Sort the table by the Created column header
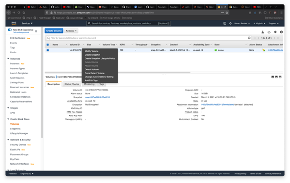Viewport: 290px width, 183px height. 174,45
